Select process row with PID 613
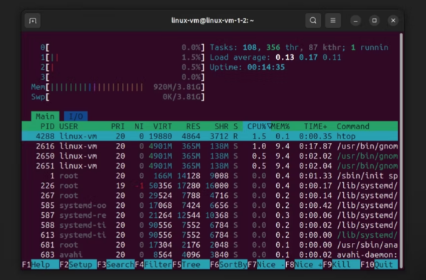Image resolution: width=426 pixels, height=280 pixels. tap(210, 235)
